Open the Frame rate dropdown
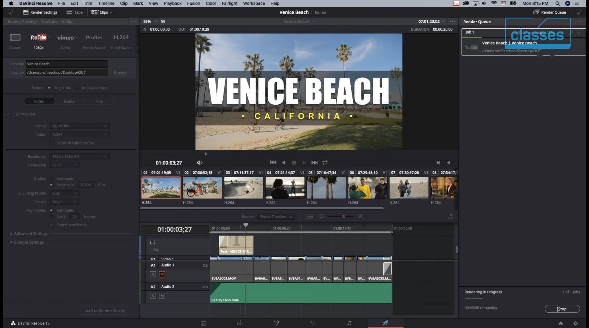The height and width of the screenshot is (328, 589). (x=64, y=165)
